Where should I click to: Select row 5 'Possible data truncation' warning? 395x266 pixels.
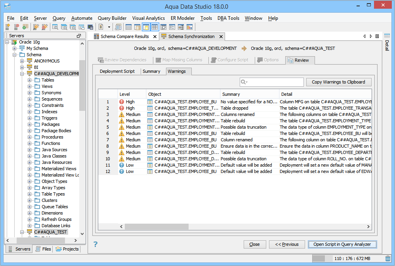point(235,127)
